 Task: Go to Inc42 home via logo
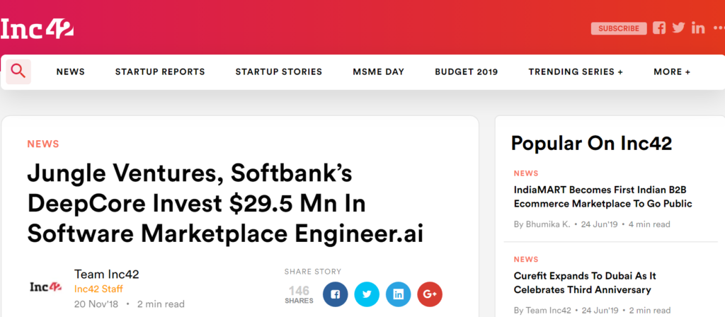[x=37, y=28]
